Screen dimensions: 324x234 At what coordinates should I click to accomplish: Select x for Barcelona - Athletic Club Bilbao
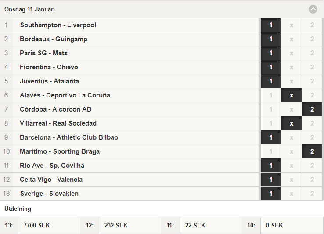(292, 137)
